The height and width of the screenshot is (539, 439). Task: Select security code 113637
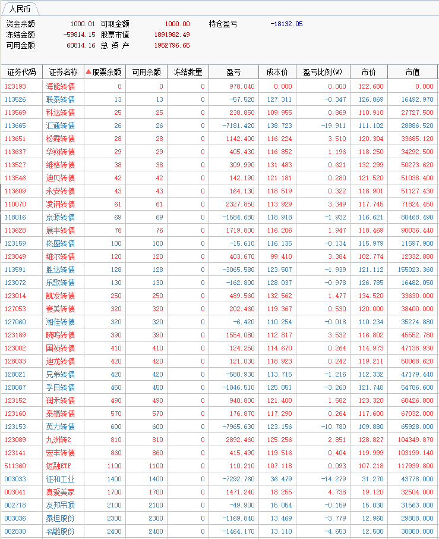coord(15,152)
